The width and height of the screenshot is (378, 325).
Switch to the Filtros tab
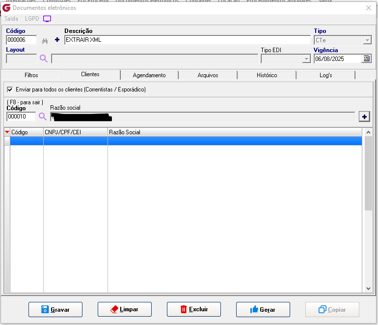point(31,75)
